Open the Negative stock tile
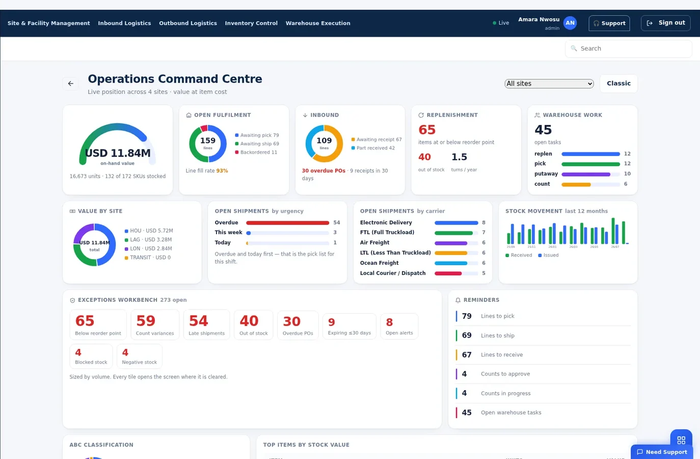The image size is (700, 459). tap(140, 356)
